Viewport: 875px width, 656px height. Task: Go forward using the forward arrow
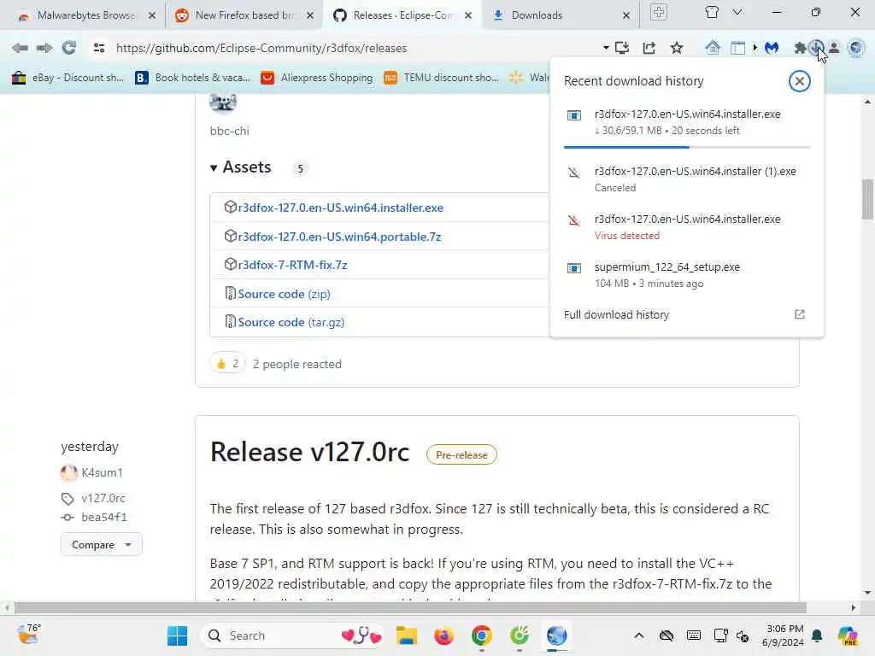coord(44,48)
